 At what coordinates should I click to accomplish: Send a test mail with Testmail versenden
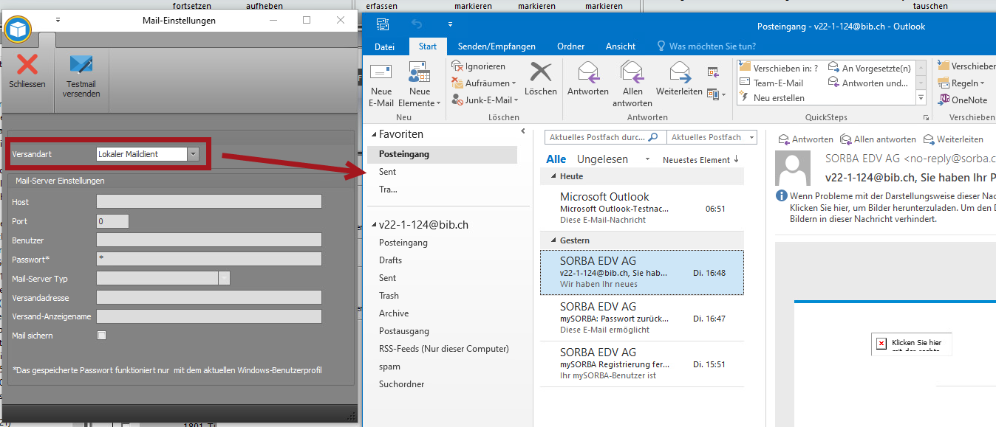tap(81, 77)
